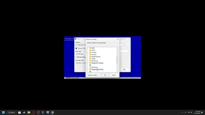
Task: Open the Windows Start menu
Action: 4,112
